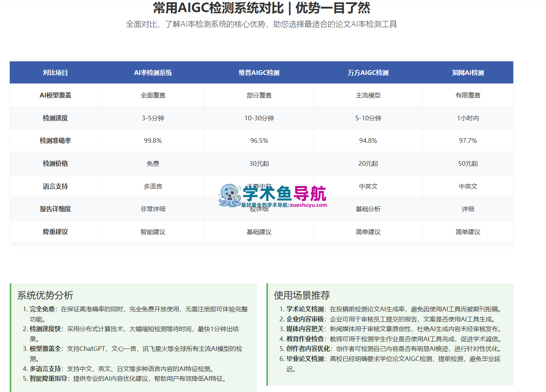Click the 50元起 price cell

click(x=468, y=163)
